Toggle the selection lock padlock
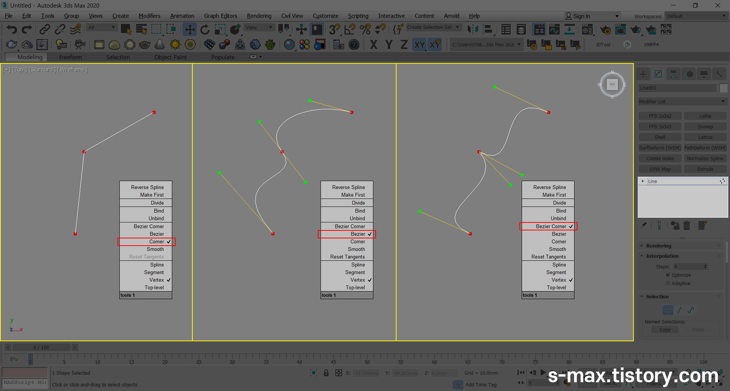730x391 pixels. point(326,373)
